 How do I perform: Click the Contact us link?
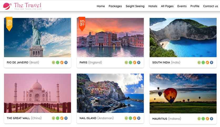(210, 6)
